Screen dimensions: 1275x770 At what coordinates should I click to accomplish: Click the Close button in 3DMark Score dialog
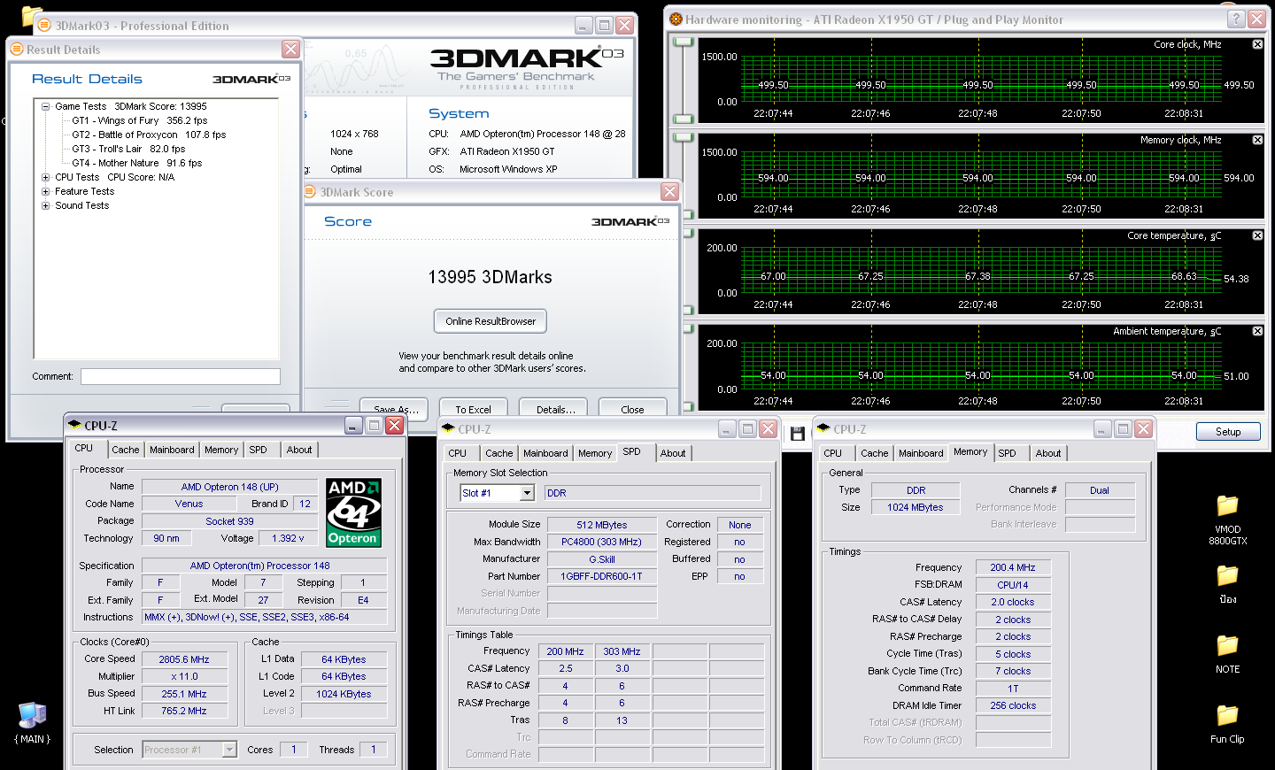632,408
